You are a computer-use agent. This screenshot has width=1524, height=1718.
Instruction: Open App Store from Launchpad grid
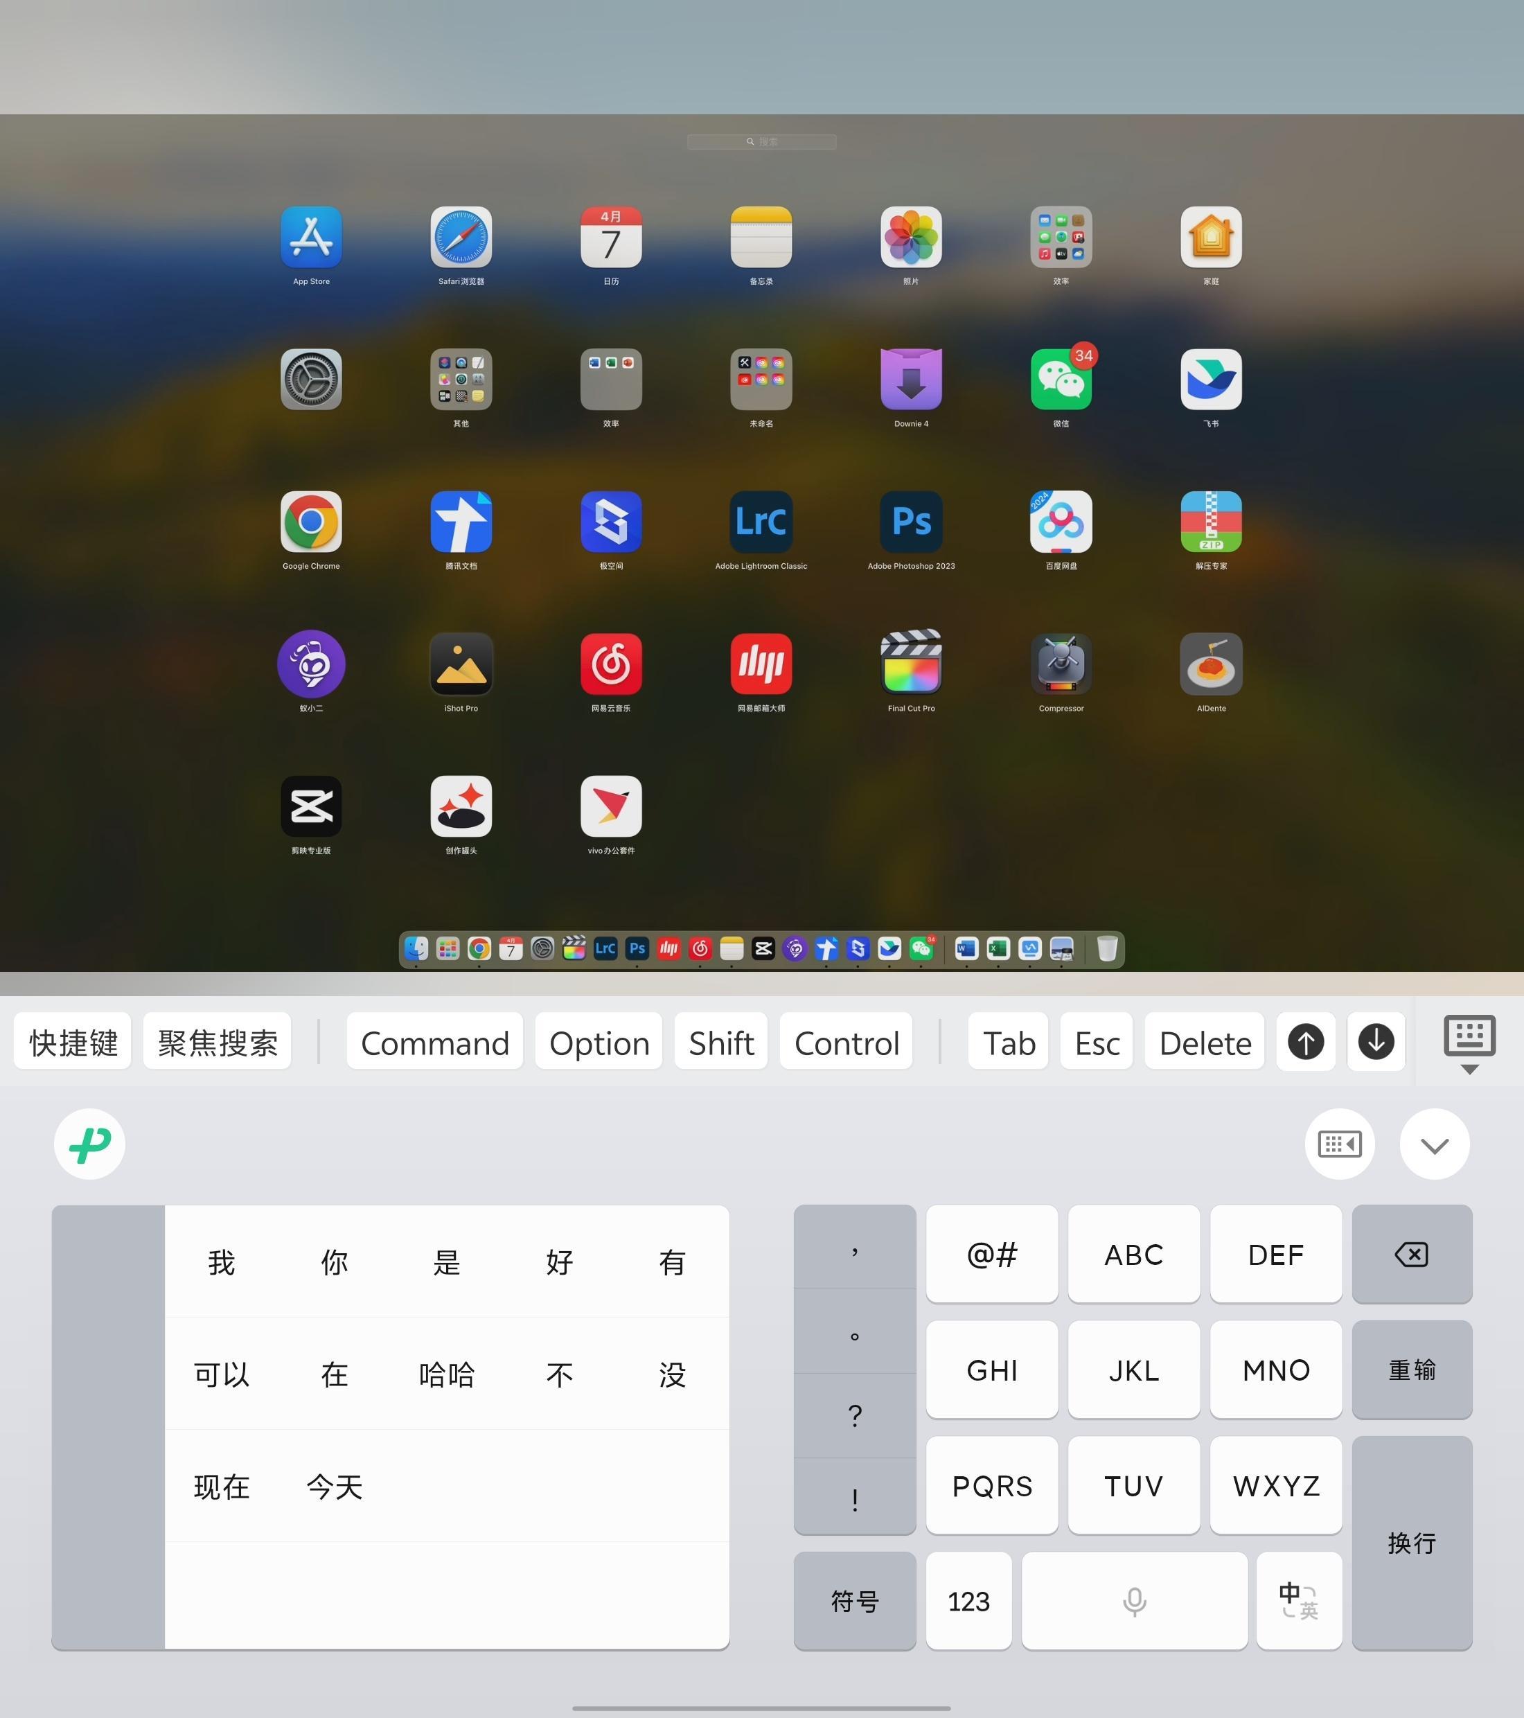point(311,237)
